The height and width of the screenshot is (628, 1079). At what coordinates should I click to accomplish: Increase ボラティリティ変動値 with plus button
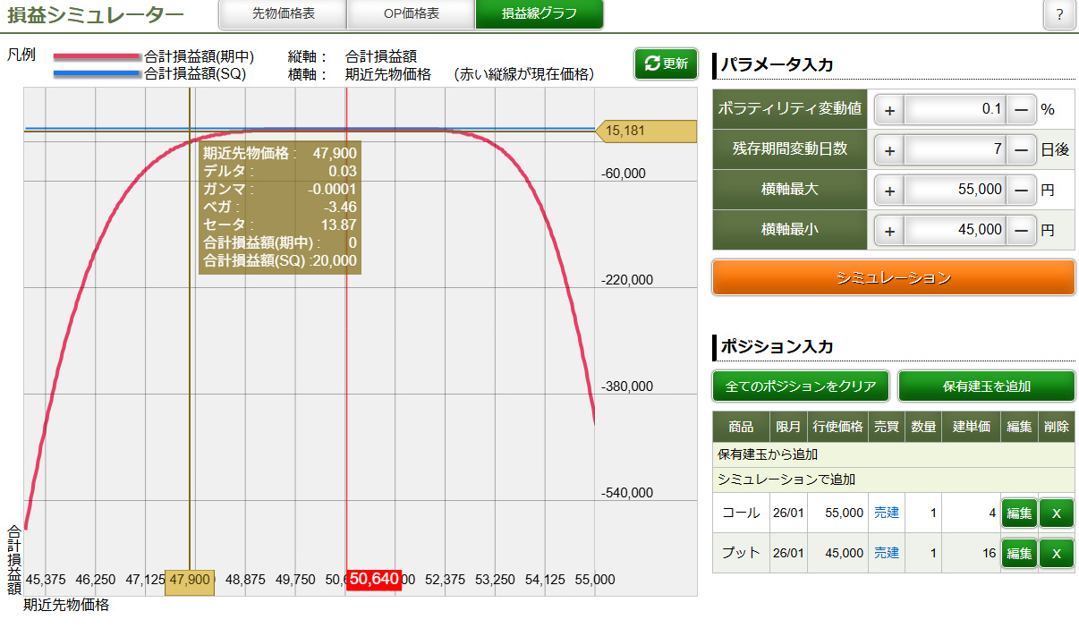(889, 110)
